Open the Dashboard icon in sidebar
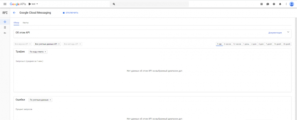The height and width of the screenshot is (120, 297). click(5, 22)
